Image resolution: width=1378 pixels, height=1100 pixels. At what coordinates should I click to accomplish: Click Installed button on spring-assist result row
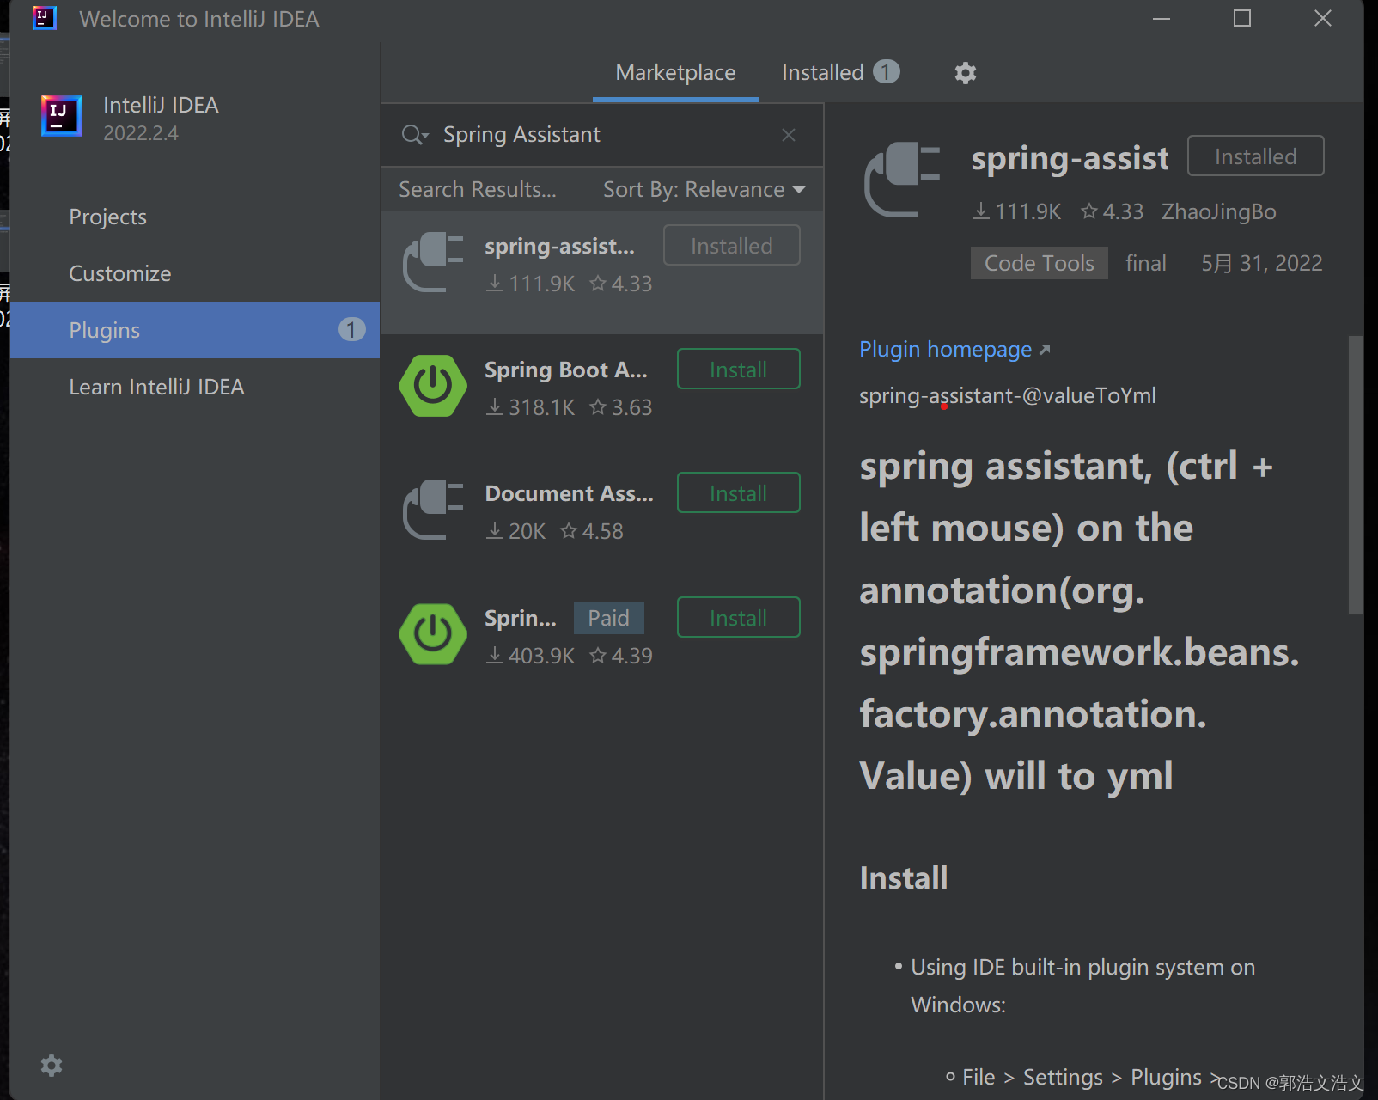click(x=732, y=246)
